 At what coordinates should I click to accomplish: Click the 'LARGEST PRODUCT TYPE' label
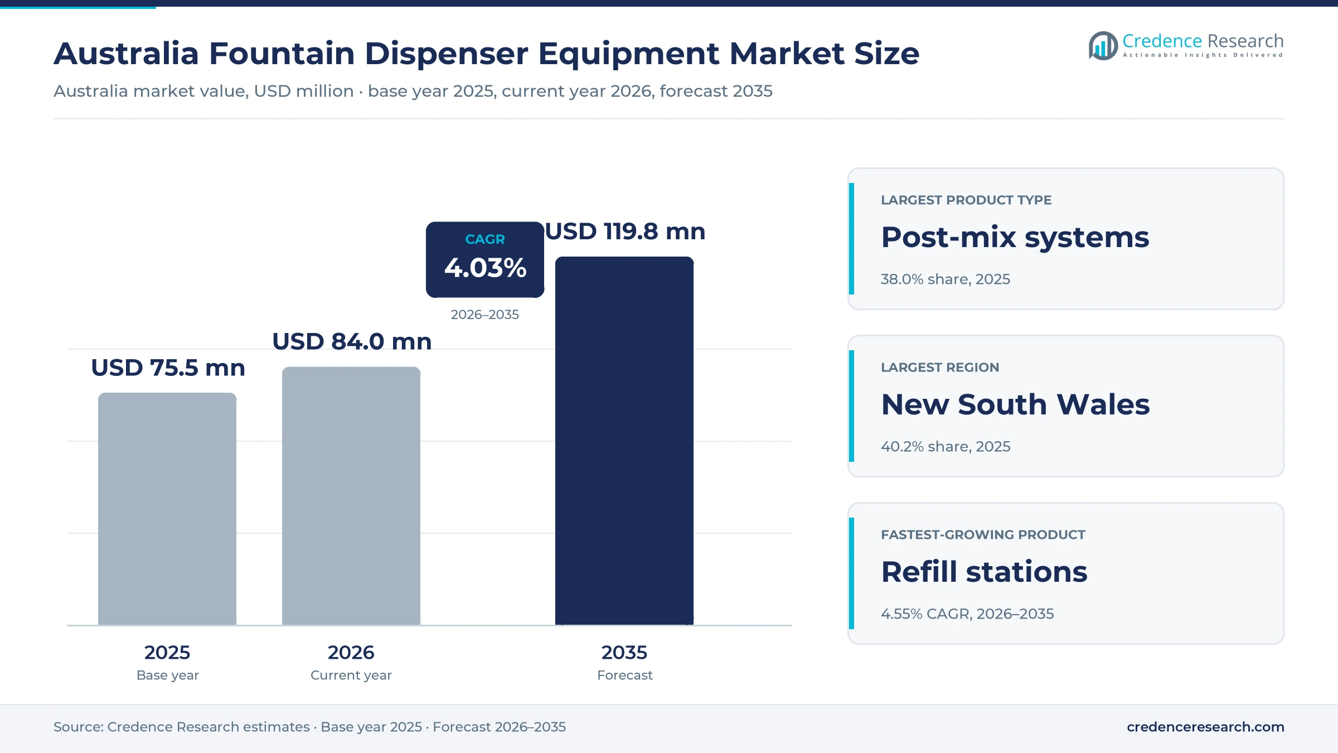pyautogui.click(x=966, y=200)
